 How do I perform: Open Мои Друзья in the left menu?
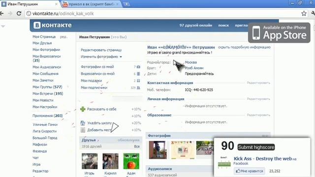[x=42, y=43]
